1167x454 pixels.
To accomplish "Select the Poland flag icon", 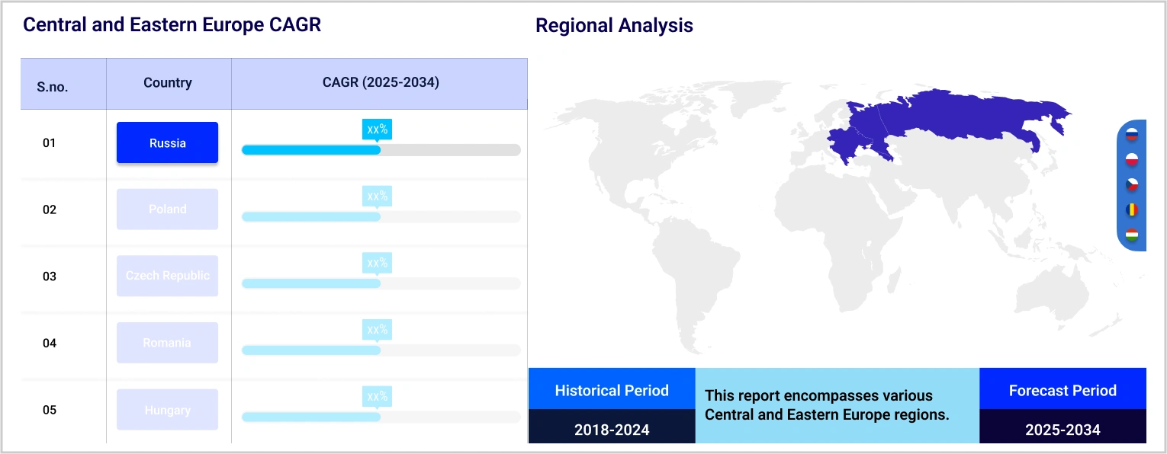I will tap(1132, 160).
